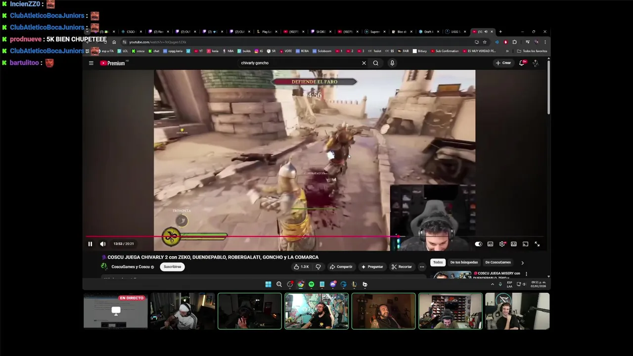Open the 'Todos los favoritos' folder
This screenshot has height=356, width=633.
pyautogui.click(x=532, y=51)
